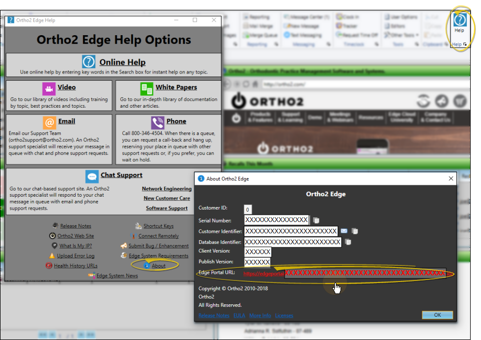The image size is (481, 340).
Task: Open Shortcut Keys link
Action: tap(158, 226)
